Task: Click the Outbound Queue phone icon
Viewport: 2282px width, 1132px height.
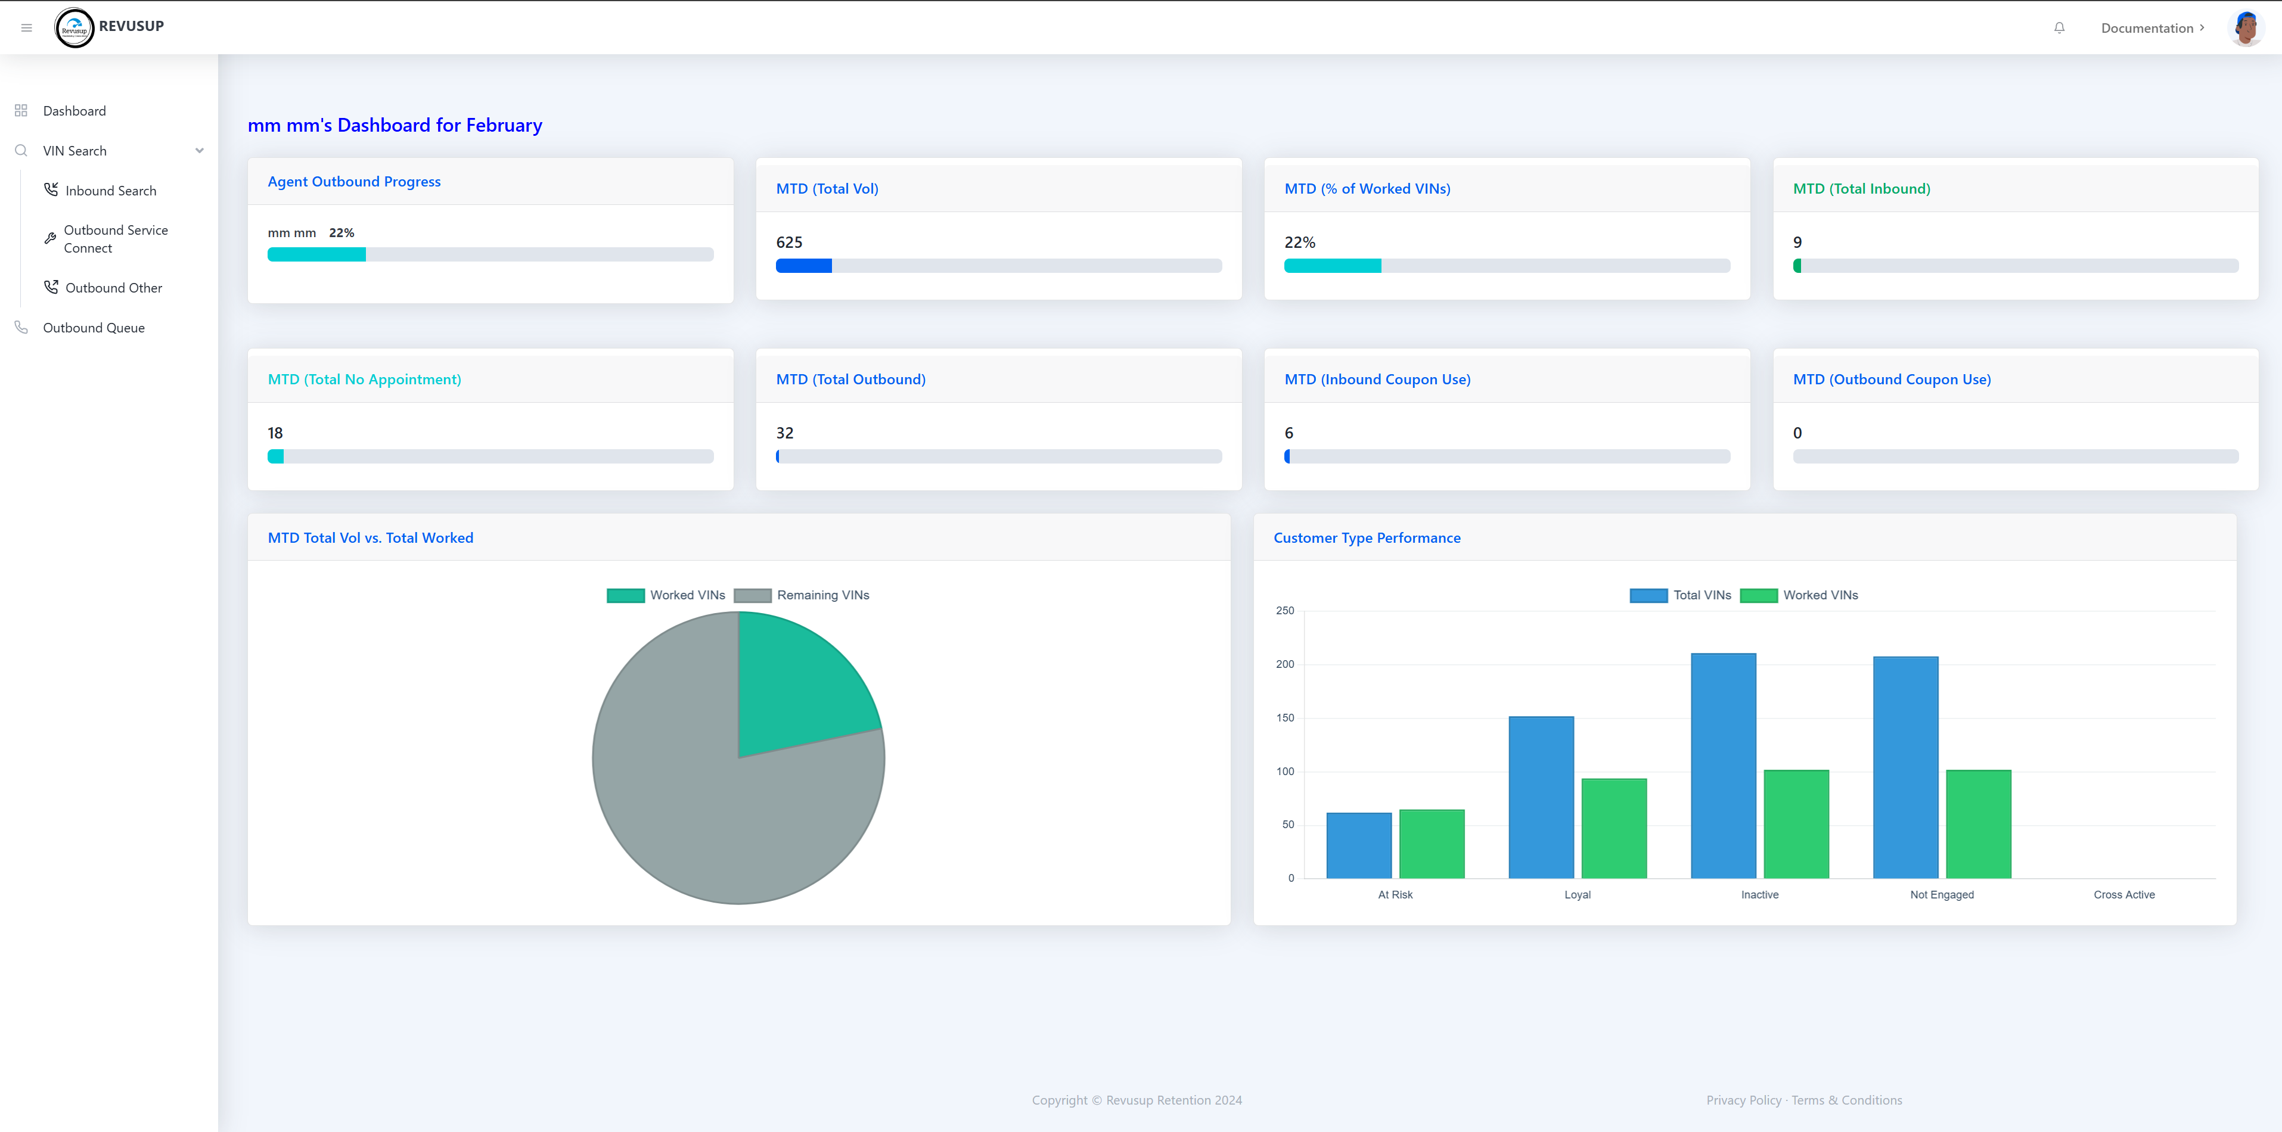Action: [x=21, y=327]
